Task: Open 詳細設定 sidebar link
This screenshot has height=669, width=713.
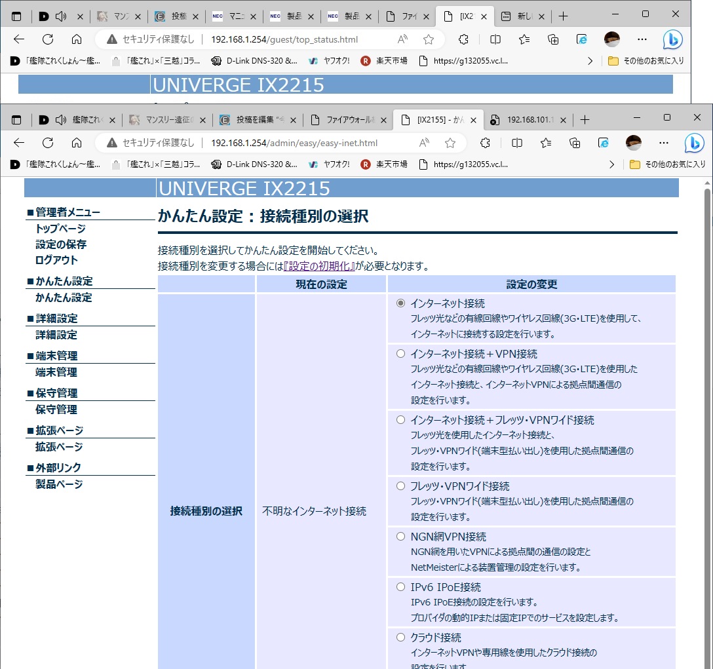Action: pyautogui.click(x=56, y=335)
